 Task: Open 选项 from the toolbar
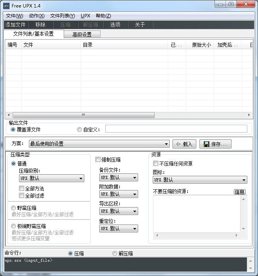pos(116,25)
